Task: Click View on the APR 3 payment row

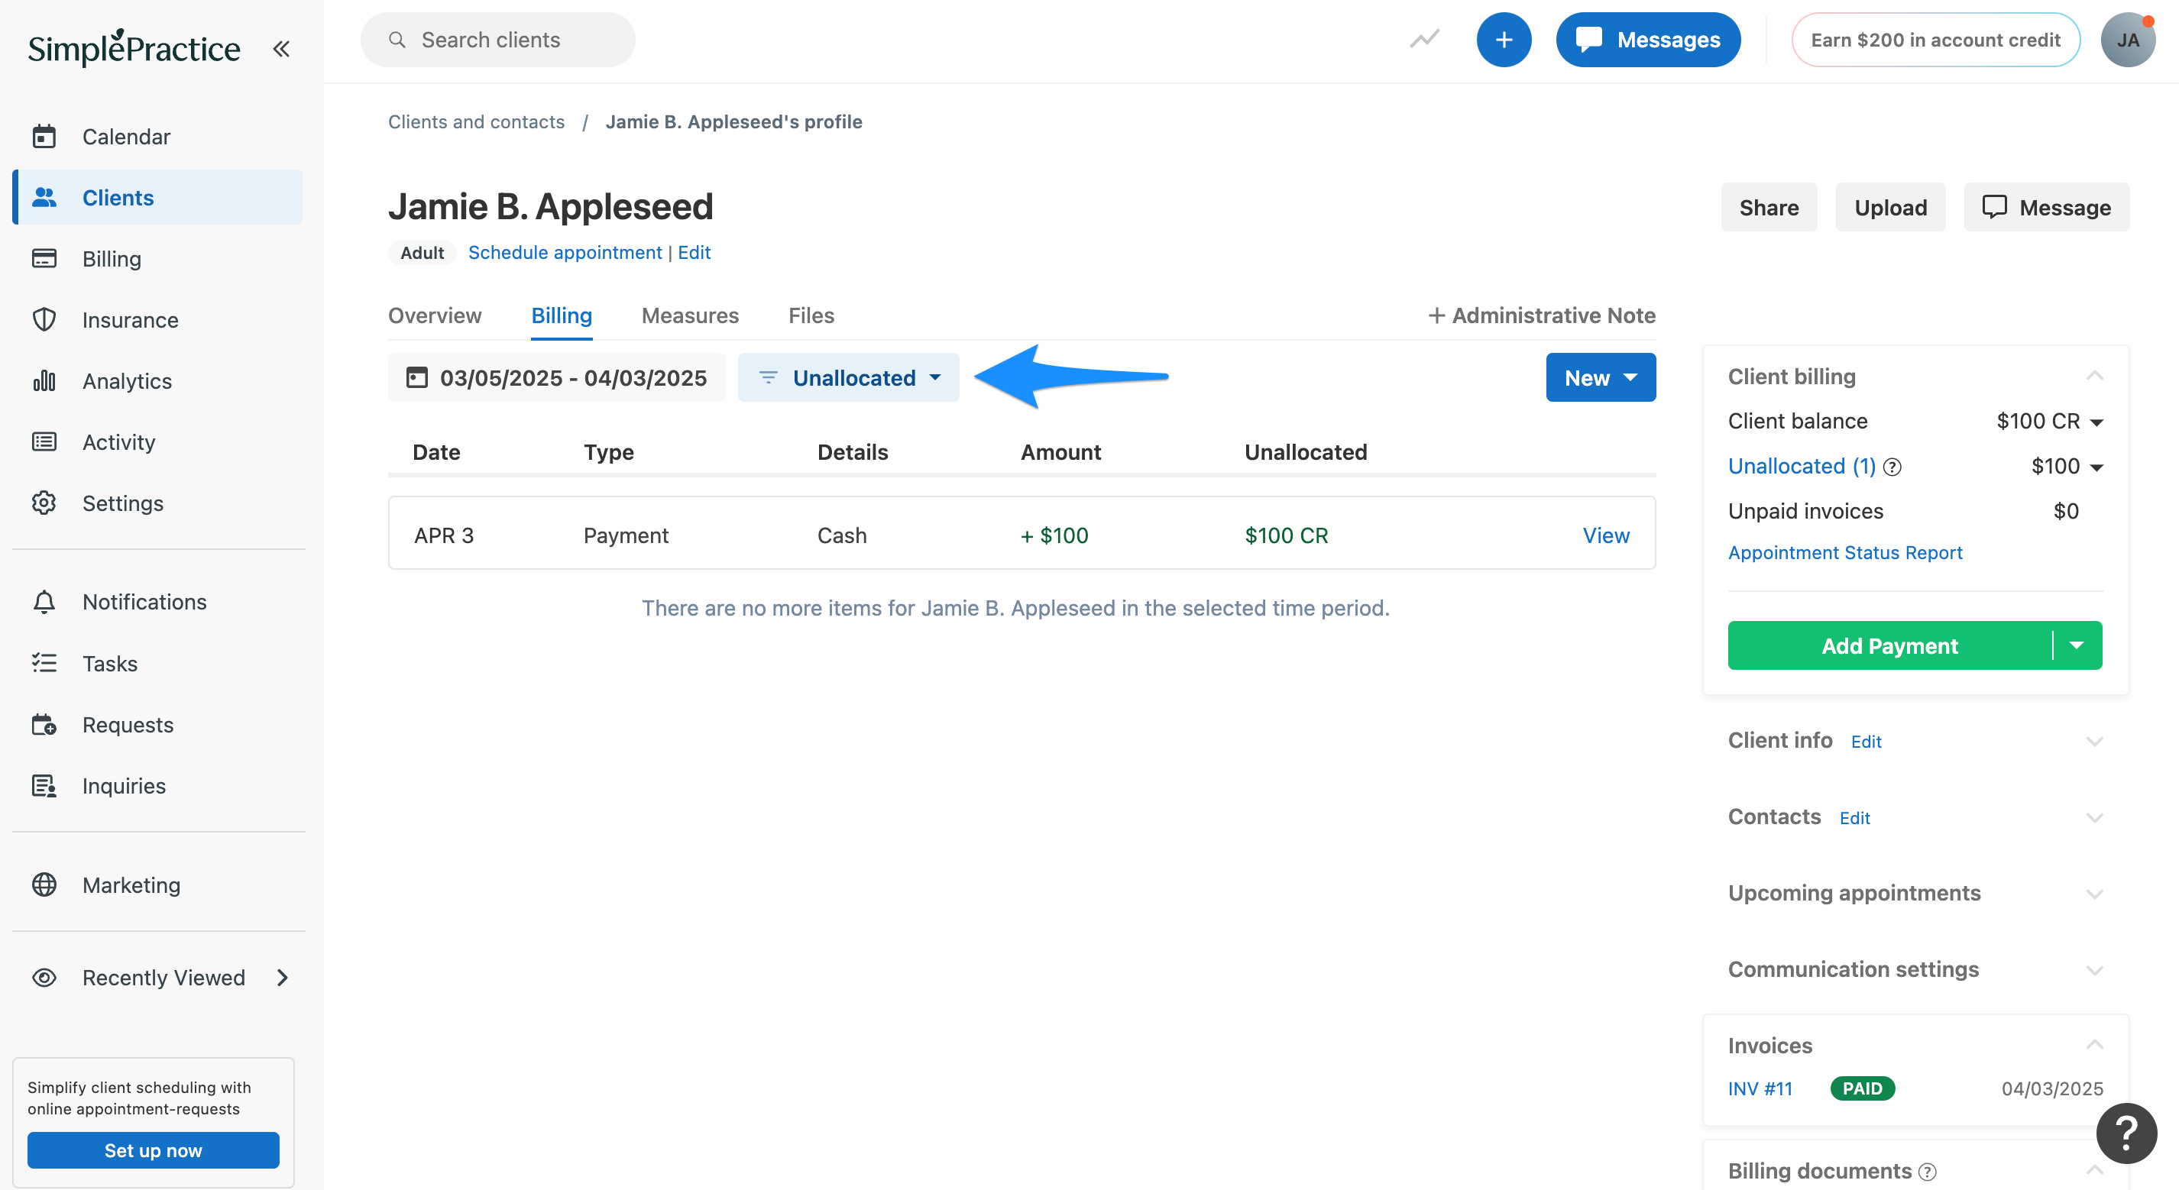Action: click(1605, 535)
